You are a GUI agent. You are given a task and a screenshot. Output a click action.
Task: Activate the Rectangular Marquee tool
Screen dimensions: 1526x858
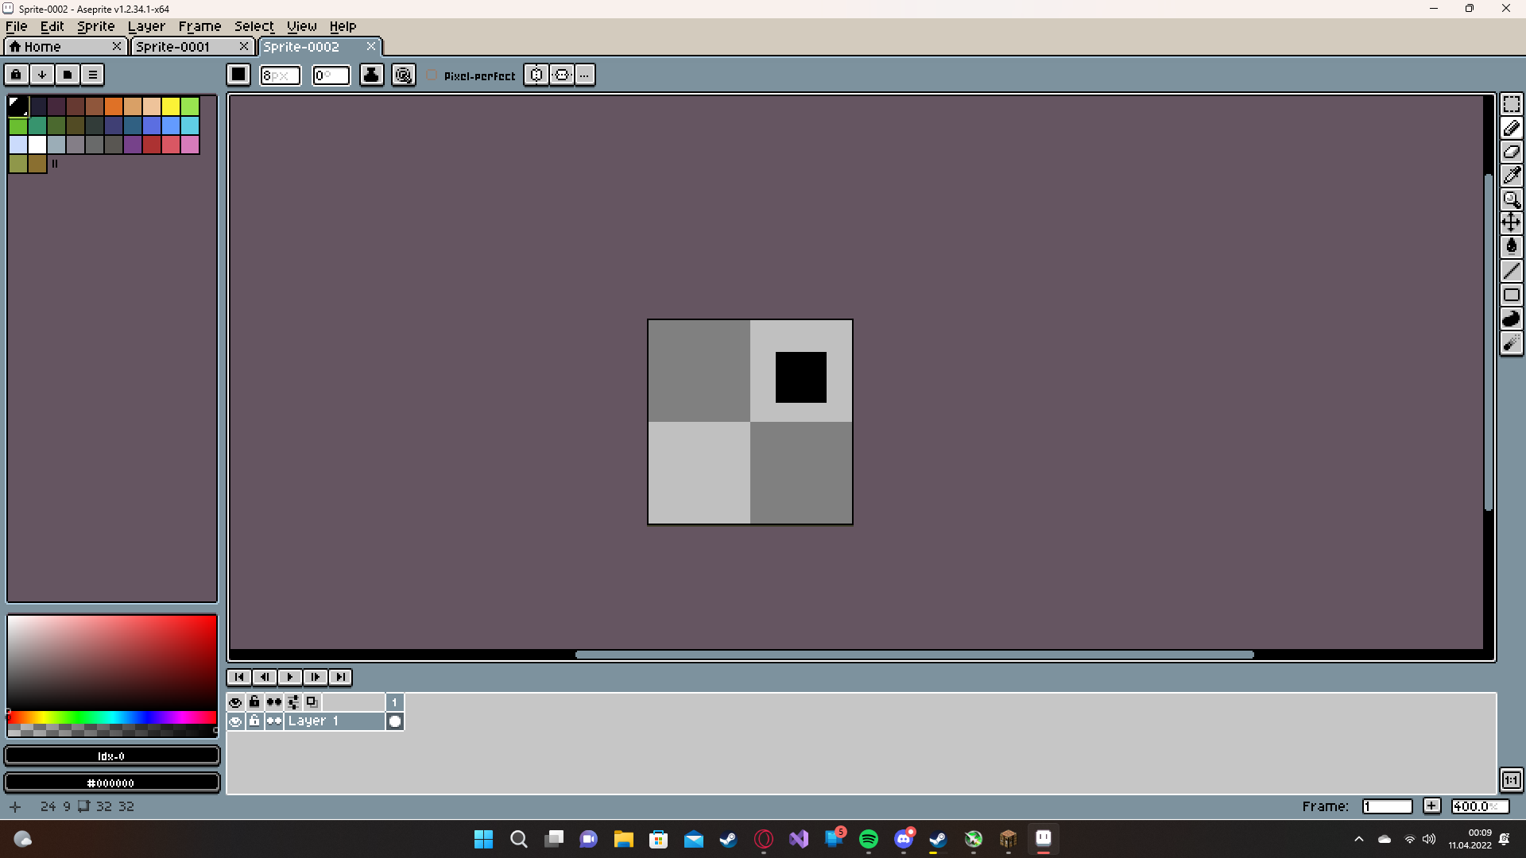coord(1512,104)
